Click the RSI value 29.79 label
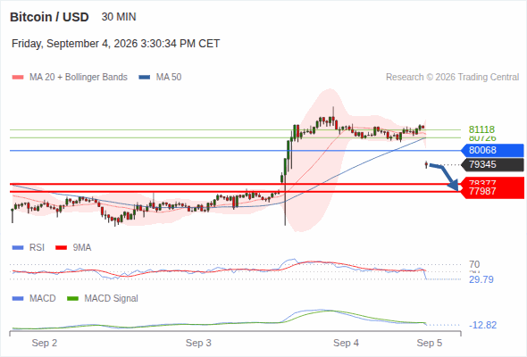 [481, 279]
